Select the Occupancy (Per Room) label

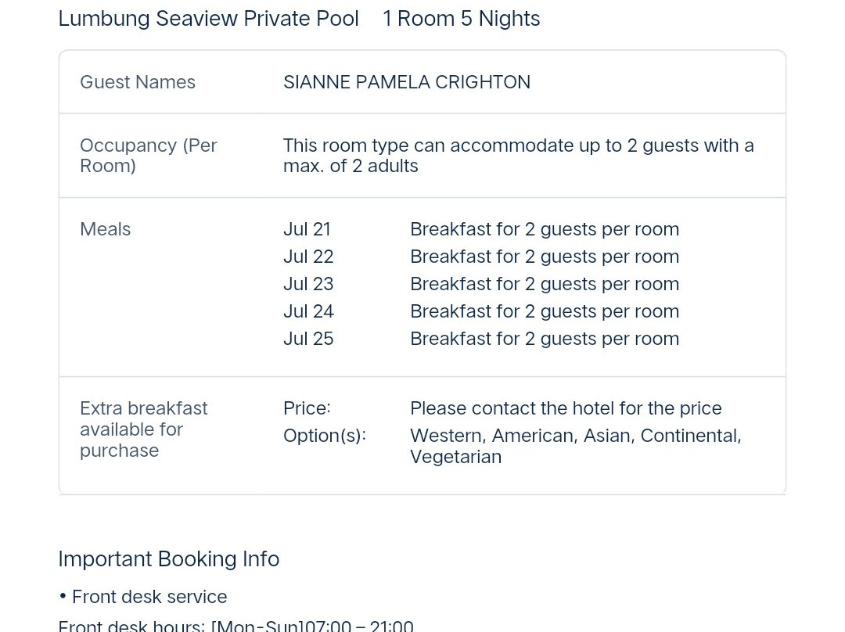coord(148,156)
